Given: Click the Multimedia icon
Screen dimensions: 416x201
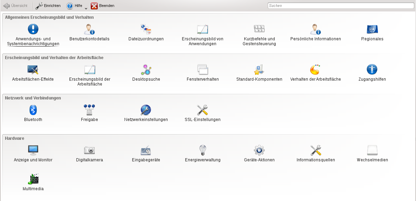Looking at the screenshot, I should [x=33, y=179].
